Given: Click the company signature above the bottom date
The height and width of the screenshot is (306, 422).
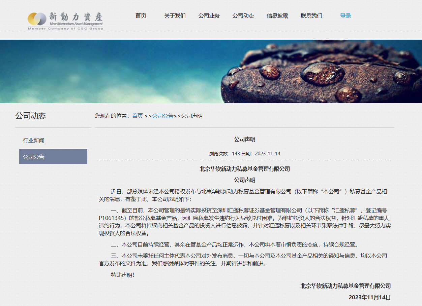Looking at the screenshot, I should pos(345,286).
